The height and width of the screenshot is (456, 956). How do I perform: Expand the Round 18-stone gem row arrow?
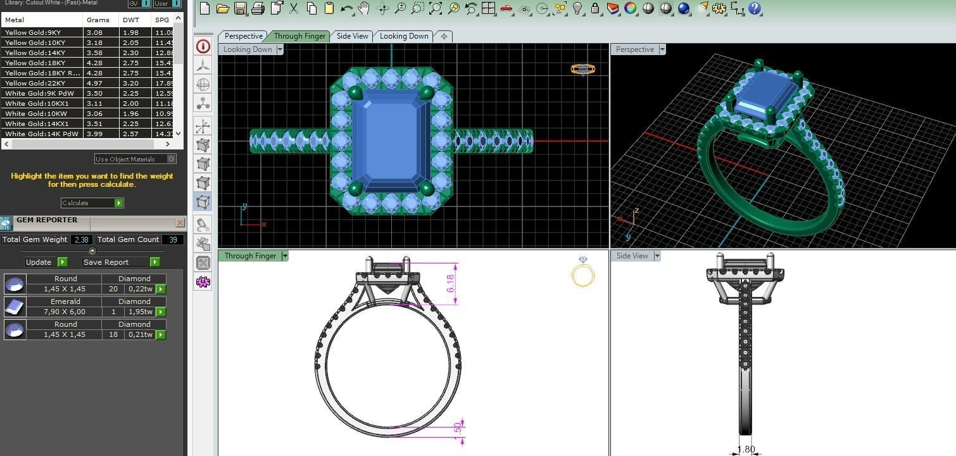point(161,334)
